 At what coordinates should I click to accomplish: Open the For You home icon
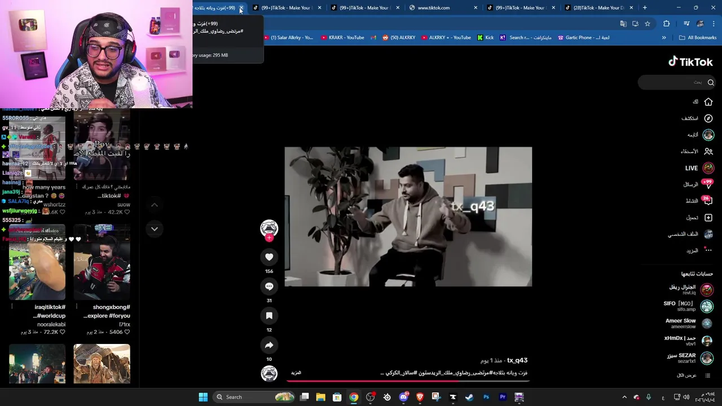708,101
